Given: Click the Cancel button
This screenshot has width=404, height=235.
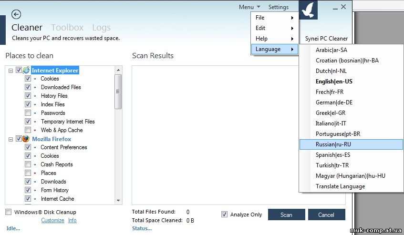Looking at the screenshot, I should click(x=326, y=215).
